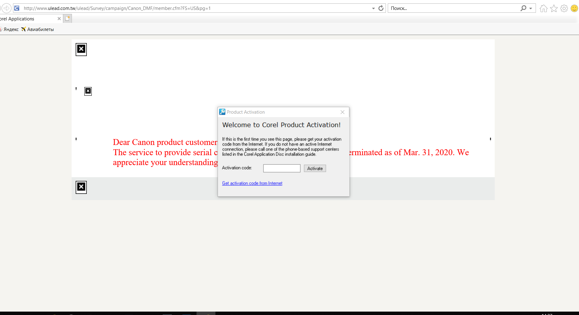Click the Поиск search input box
The image size is (579, 315).
point(454,8)
